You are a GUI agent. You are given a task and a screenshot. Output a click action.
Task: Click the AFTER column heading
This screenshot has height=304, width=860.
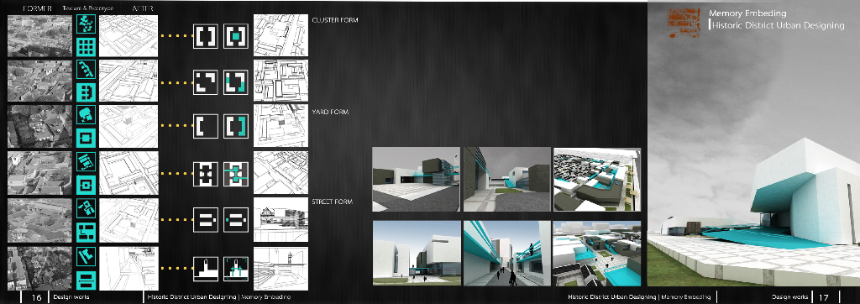[x=143, y=8]
